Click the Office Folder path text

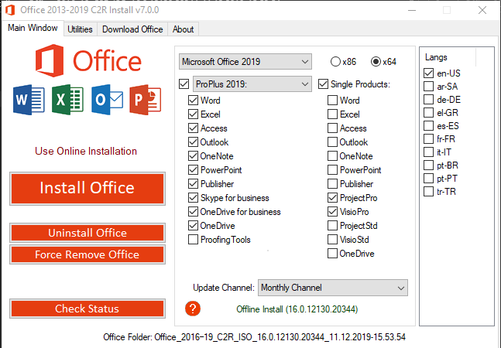(254, 337)
